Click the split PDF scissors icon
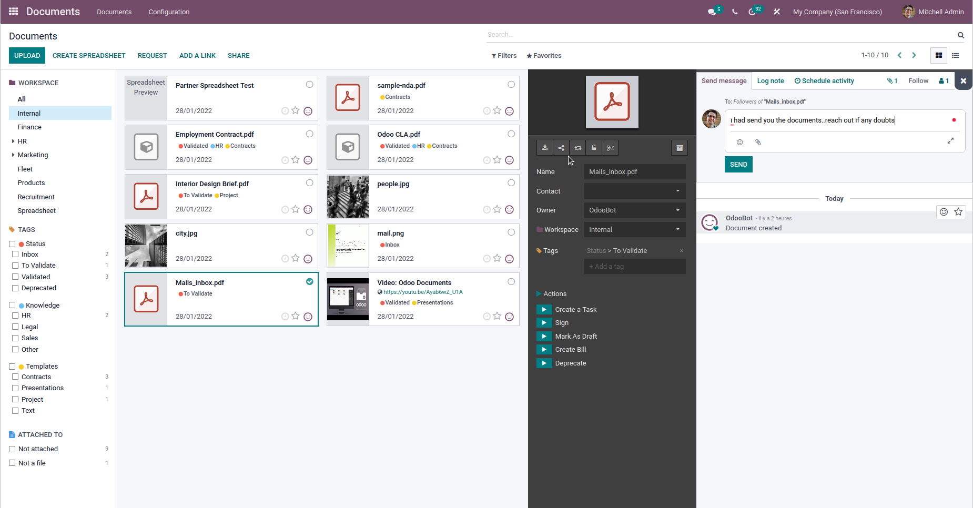973x508 pixels. click(610, 148)
